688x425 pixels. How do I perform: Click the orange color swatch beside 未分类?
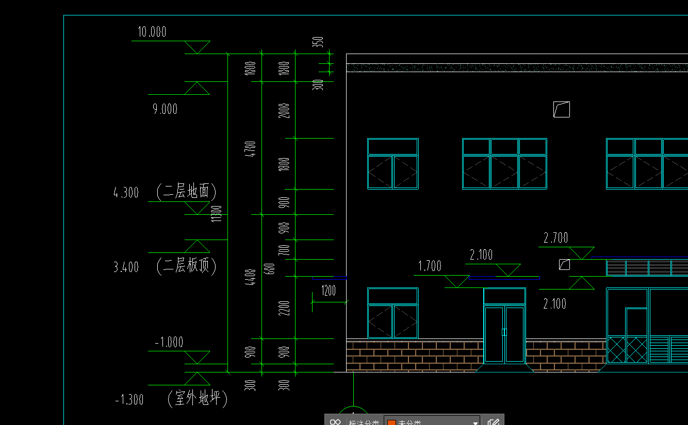(391, 422)
